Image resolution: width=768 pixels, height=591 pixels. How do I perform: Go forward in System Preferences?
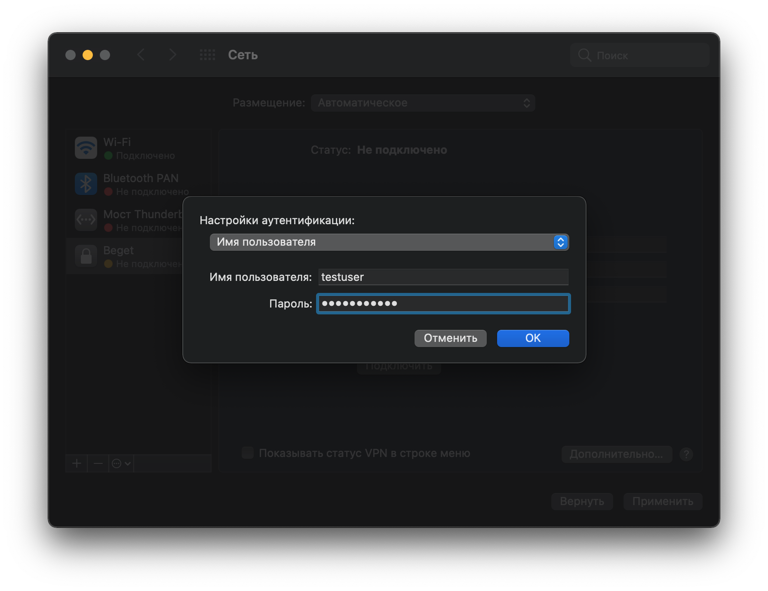click(x=172, y=55)
